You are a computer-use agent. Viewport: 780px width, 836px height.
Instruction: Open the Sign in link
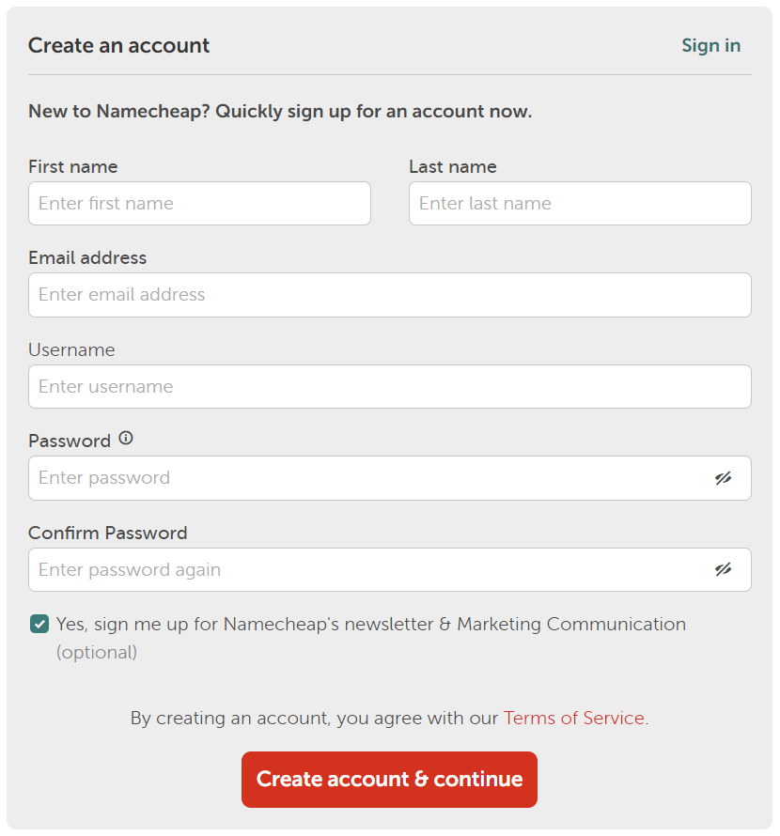710,45
